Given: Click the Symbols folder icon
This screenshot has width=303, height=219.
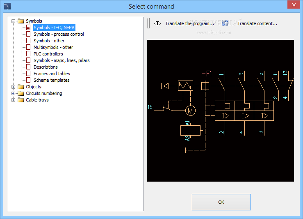Looking at the screenshot, I should point(21,21).
